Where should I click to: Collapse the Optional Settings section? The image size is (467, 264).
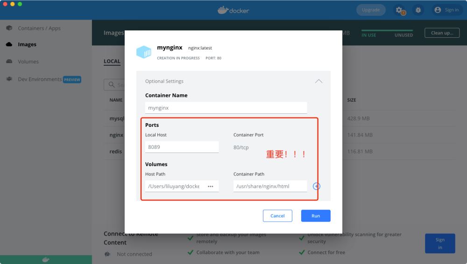click(x=318, y=81)
